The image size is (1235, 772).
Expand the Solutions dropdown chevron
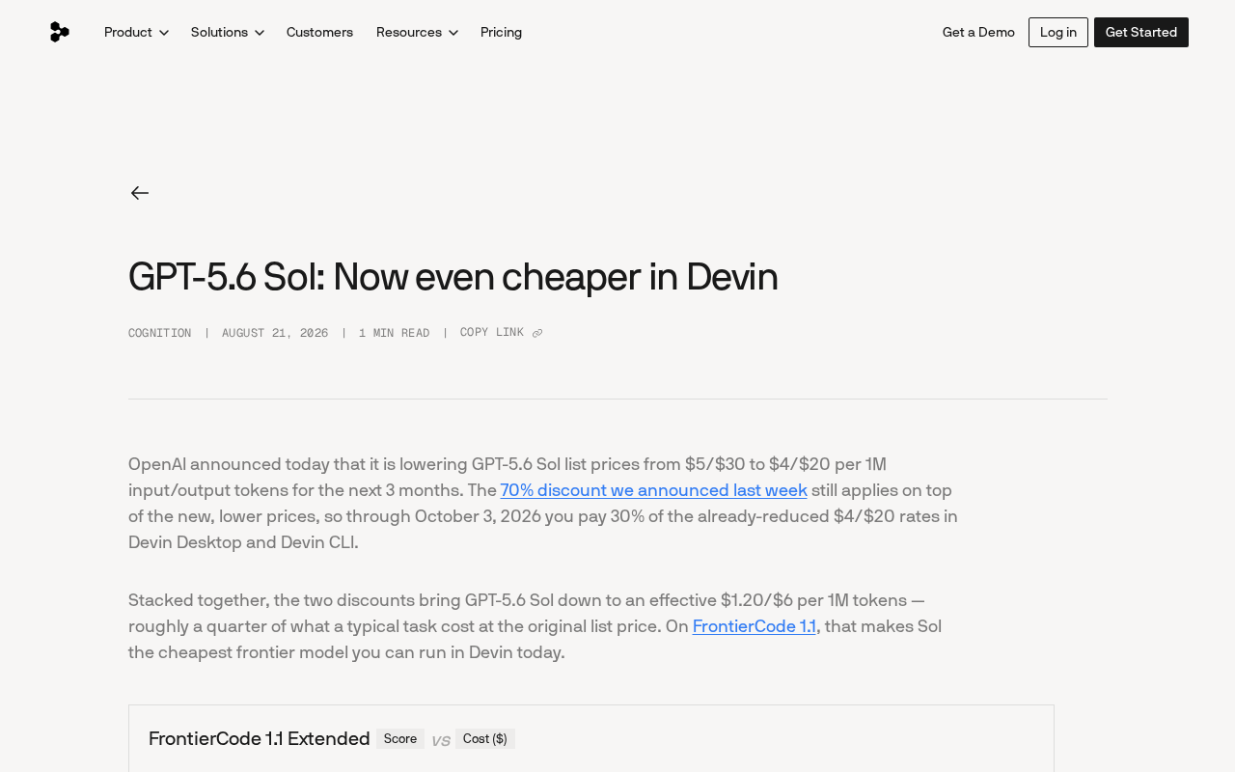click(260, 33)
